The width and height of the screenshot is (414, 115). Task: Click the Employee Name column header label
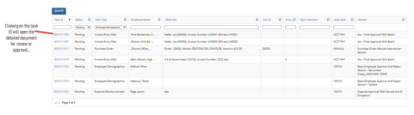pyautogui.click(x=140, y=20)
